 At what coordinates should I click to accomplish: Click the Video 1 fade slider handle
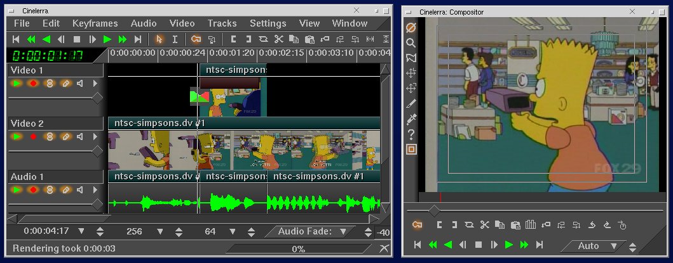97,98
